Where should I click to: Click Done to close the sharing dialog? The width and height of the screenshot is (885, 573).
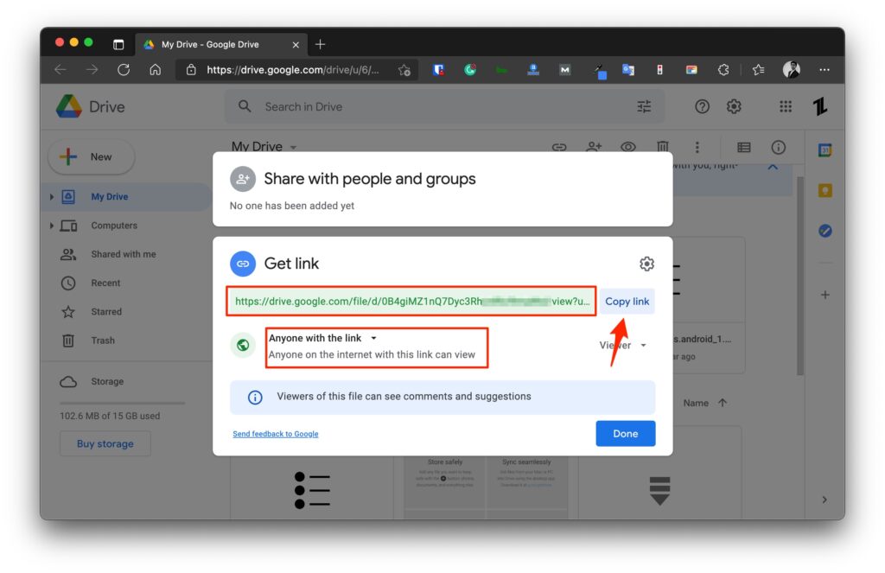pyautogui.click(x=625, y=433)
